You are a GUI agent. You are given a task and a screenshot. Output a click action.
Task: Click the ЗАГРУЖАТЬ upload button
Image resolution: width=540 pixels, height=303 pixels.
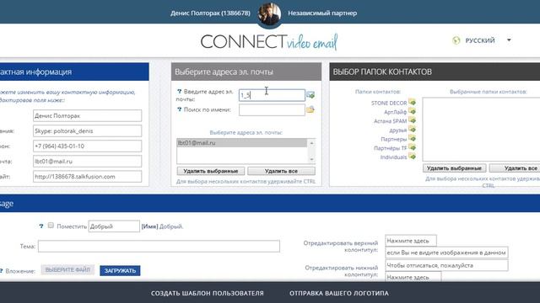point(120,270)
